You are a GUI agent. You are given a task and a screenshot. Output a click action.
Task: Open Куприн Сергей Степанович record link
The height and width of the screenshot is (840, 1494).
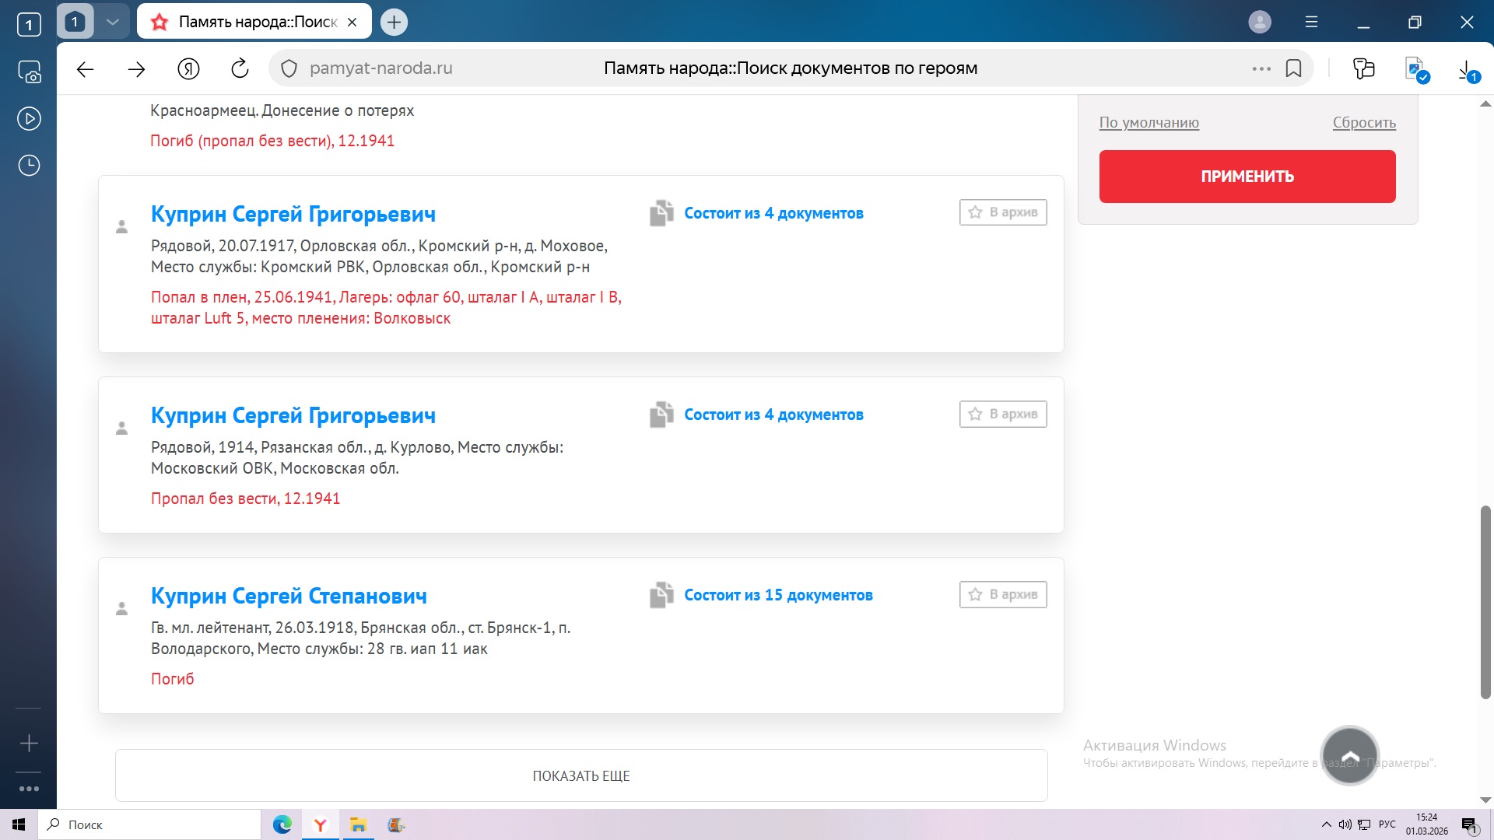point(289,596)
